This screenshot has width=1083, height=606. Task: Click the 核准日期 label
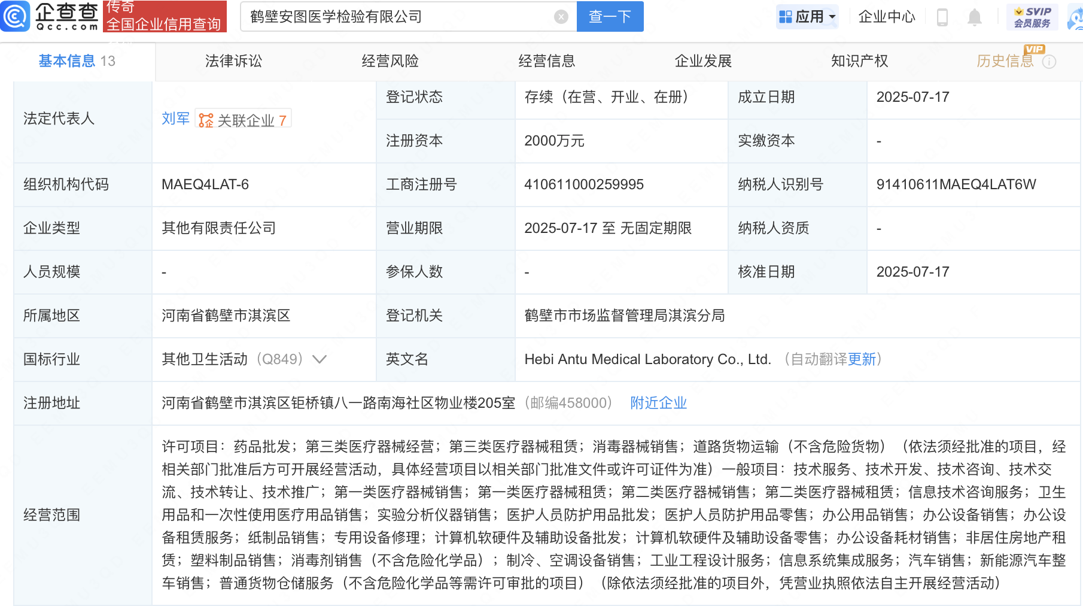coord(766,272)
